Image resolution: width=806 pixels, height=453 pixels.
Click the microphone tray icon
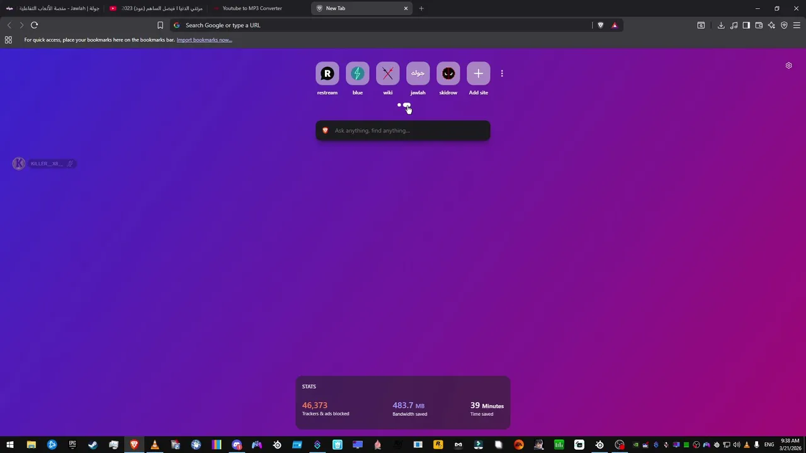point(756,445)
